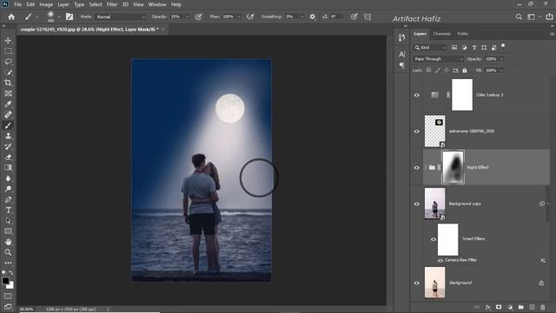The height and width of the screenshot is (313, 556).
Task: Click the Share icon at top right
Action: (x=549, y=17)
